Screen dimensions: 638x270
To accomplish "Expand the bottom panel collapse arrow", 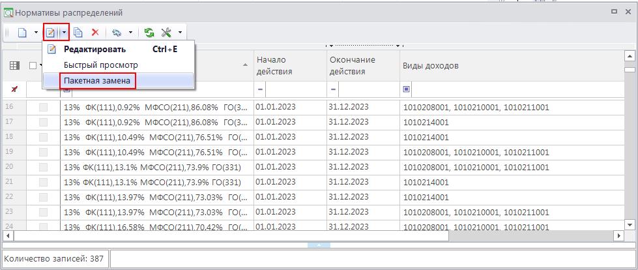I will [x=319, y=245].
